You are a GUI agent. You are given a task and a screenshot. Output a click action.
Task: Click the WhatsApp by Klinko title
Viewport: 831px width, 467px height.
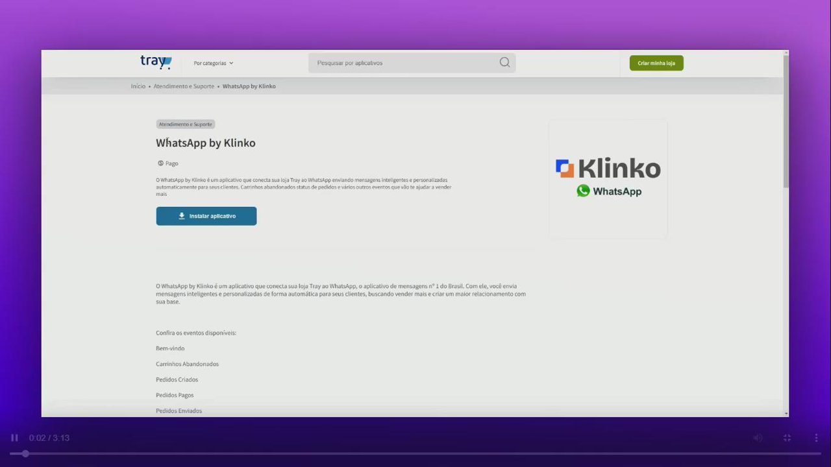[x=205, y=143]
